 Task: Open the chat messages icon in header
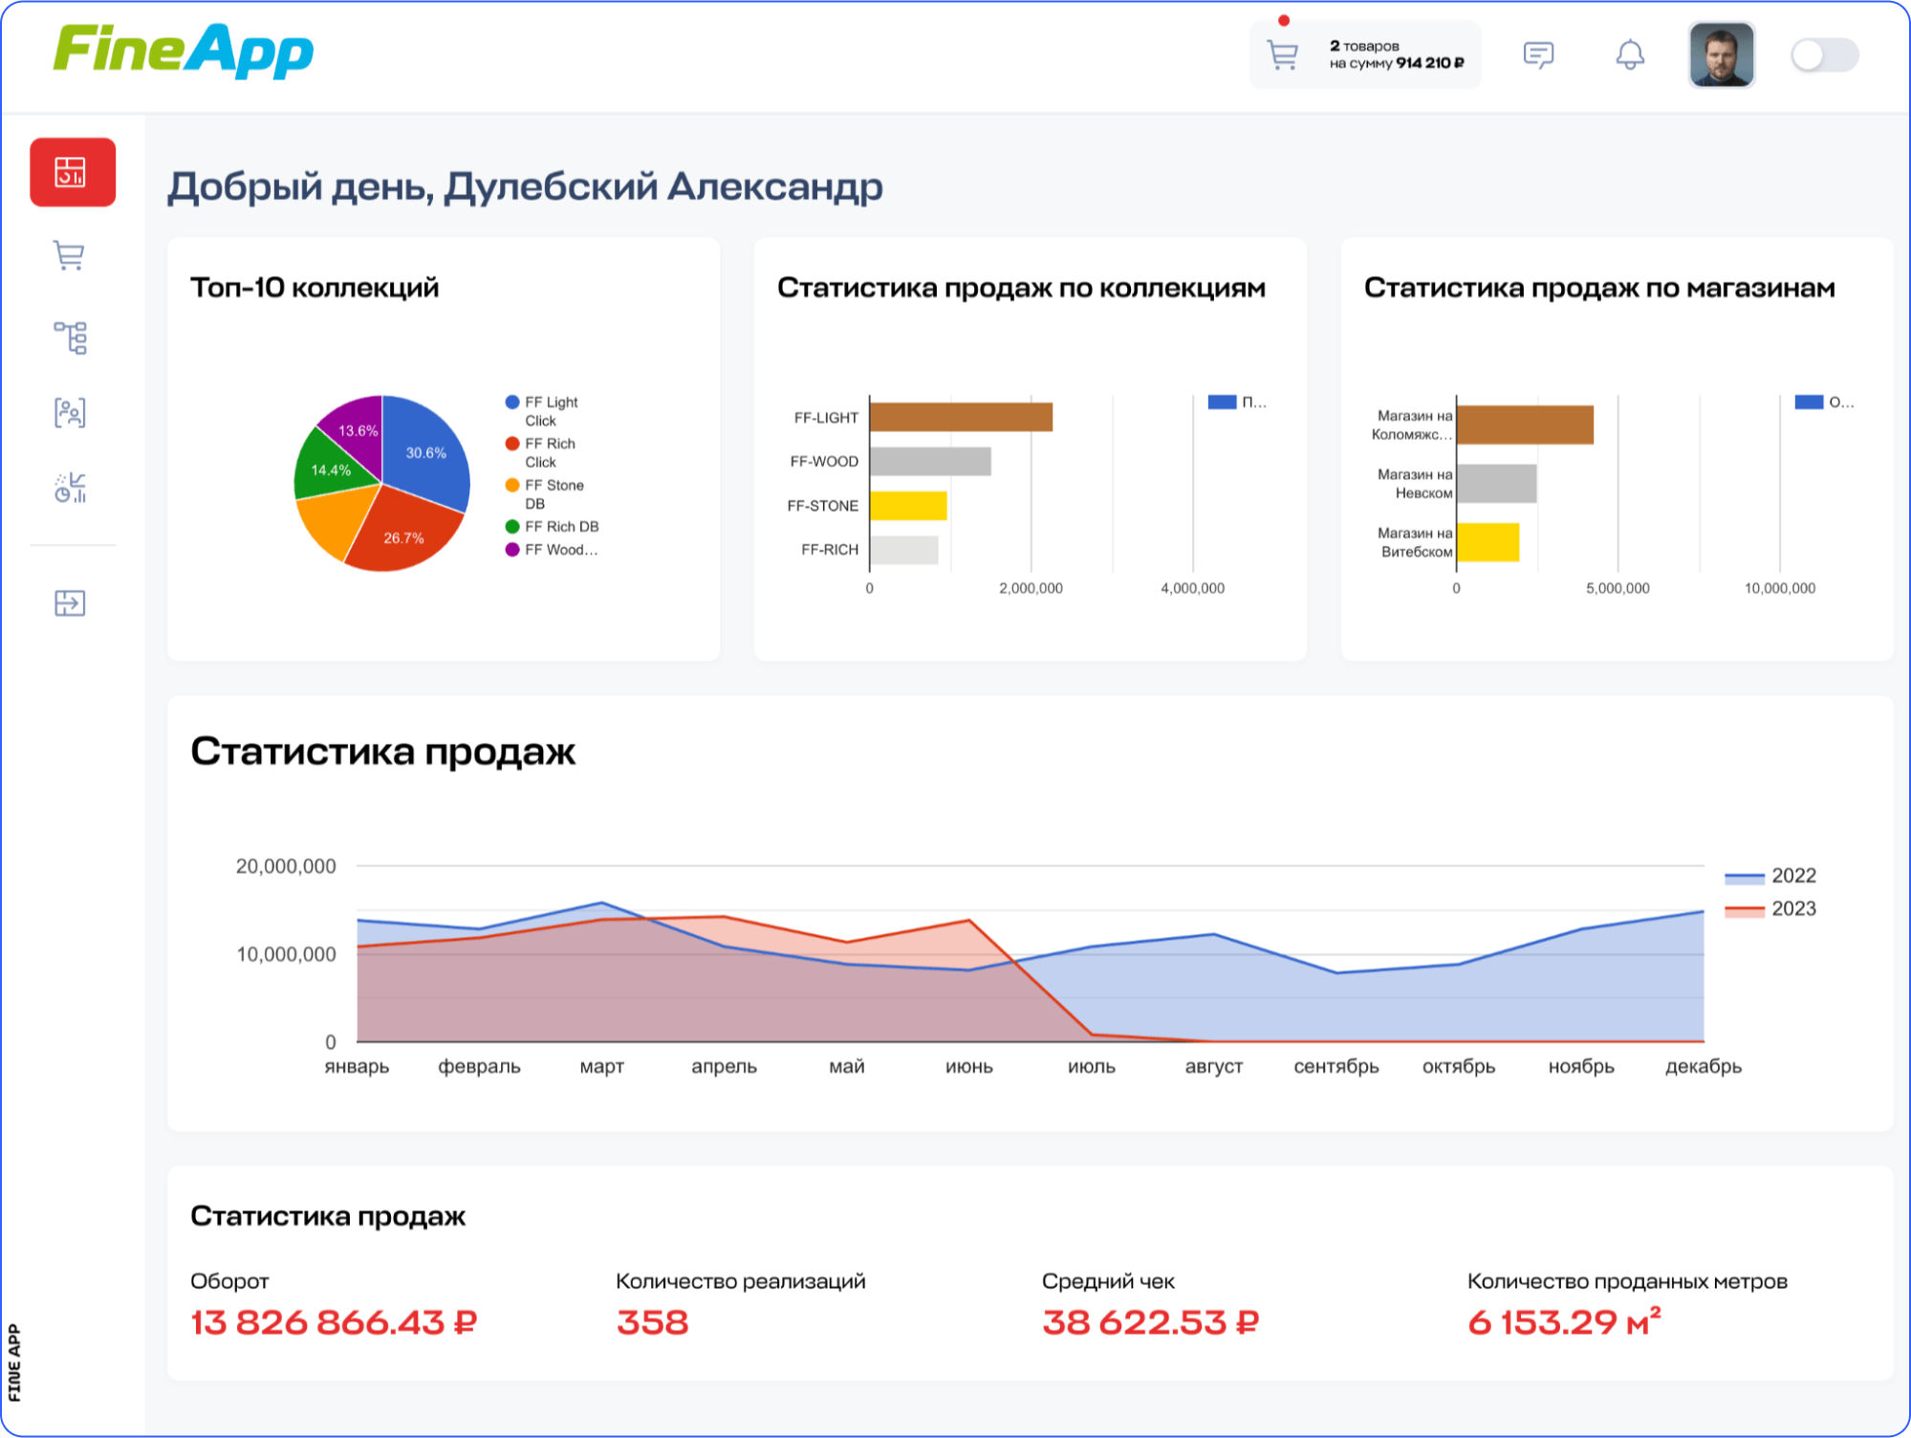pyautogui.click(x=1538, y=54)
